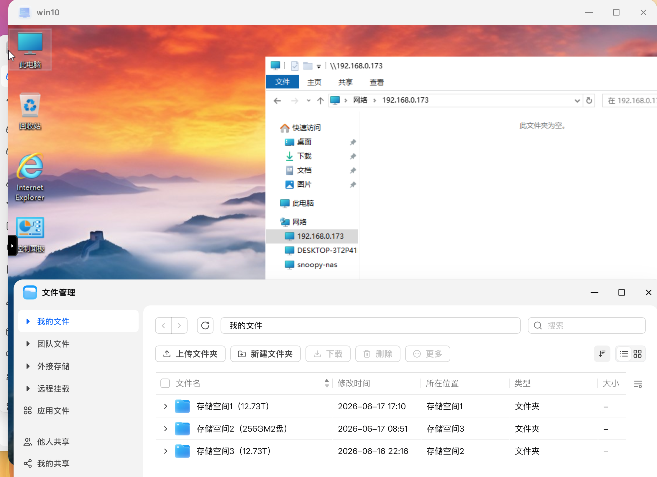Click the 新建文件夹 button
This screenshot has height=477, width=657.
coord(265,354)
